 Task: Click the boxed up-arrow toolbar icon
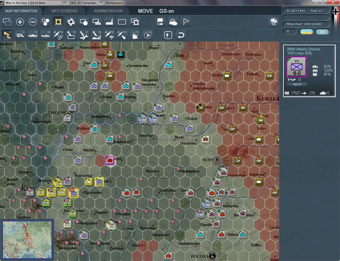(x=168, y=35)
